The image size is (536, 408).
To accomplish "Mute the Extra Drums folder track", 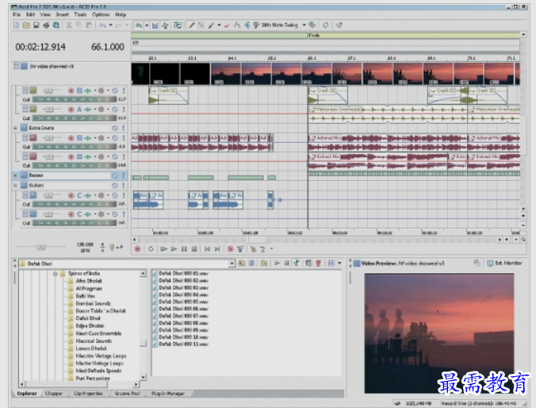I will [115, 127].
